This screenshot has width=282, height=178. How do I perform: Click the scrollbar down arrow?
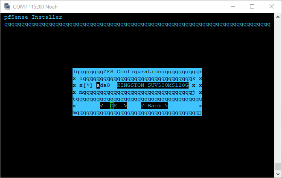tap(278, 174)
